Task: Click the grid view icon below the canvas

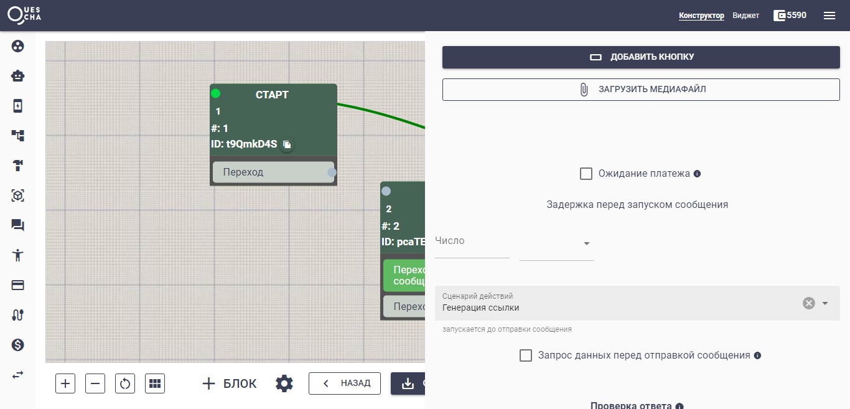Action: click(155, 383)
